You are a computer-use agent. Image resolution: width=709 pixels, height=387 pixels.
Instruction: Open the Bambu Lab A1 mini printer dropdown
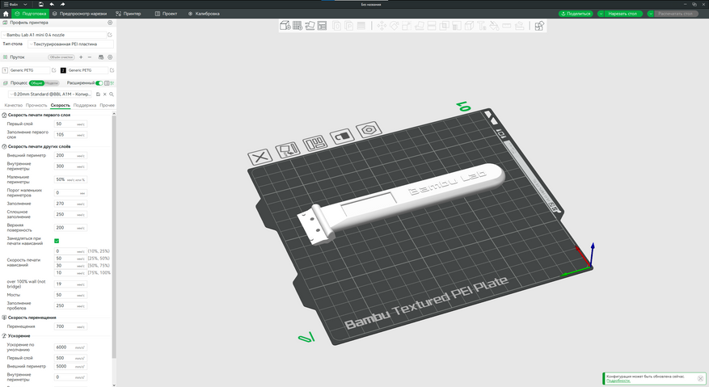[x=55, y=35]
